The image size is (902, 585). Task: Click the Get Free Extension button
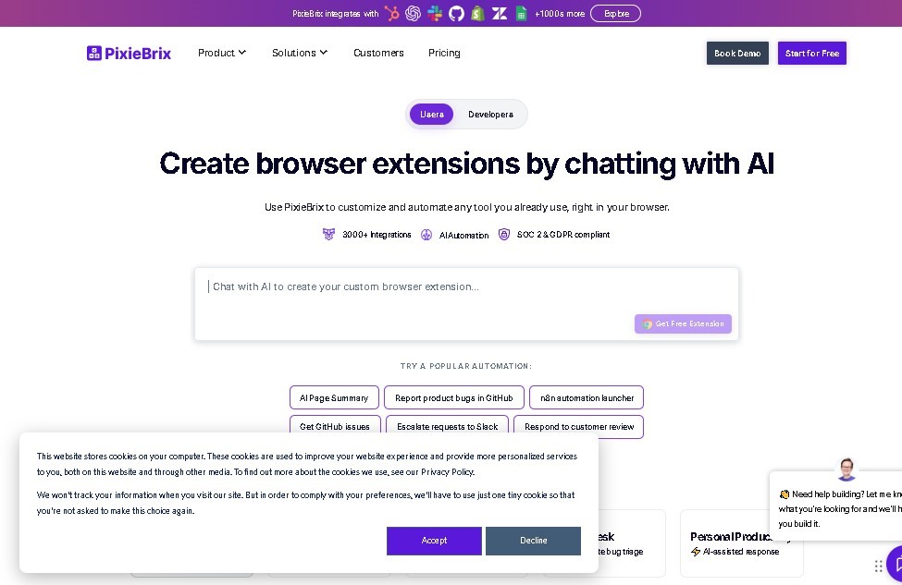[x=683, y=323]
